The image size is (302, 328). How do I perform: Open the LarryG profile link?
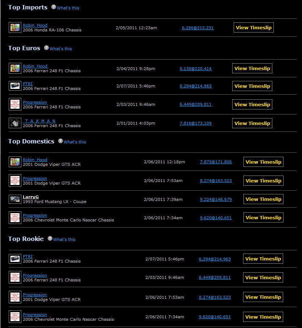[31, 197]
